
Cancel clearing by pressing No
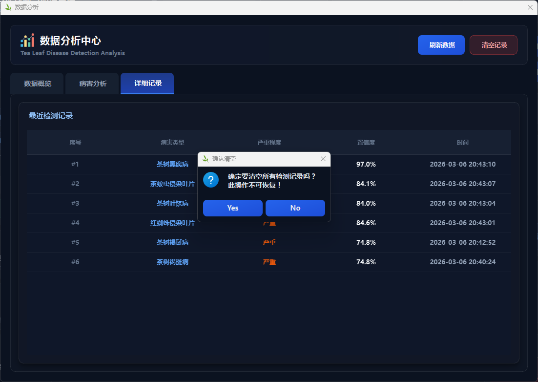(x=295, y=208)
